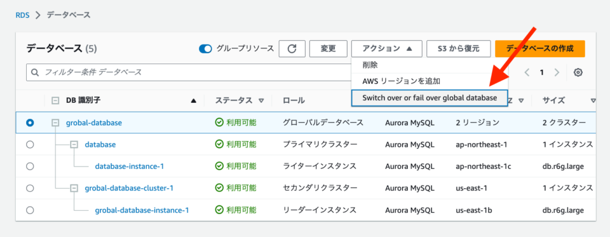Viewport: 610px width, 237px height.
Task: Select the database cluster radio button
Action: click(x=30, y=144)
